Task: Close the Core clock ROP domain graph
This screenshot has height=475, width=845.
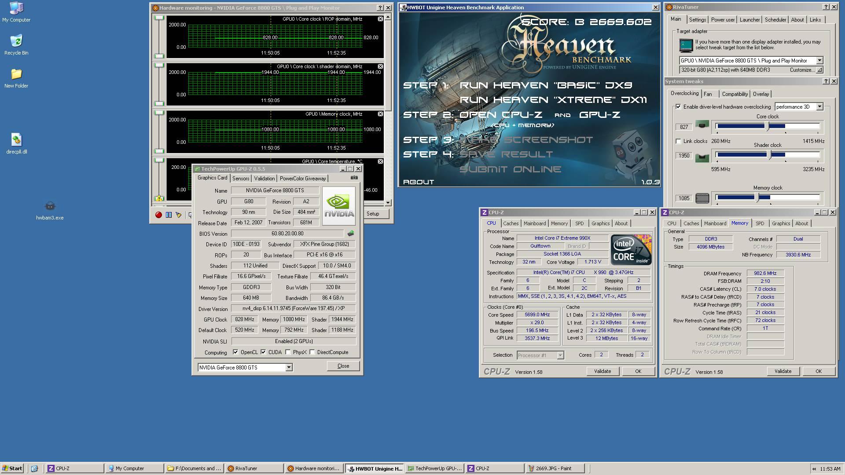Action: coord(380,19)
